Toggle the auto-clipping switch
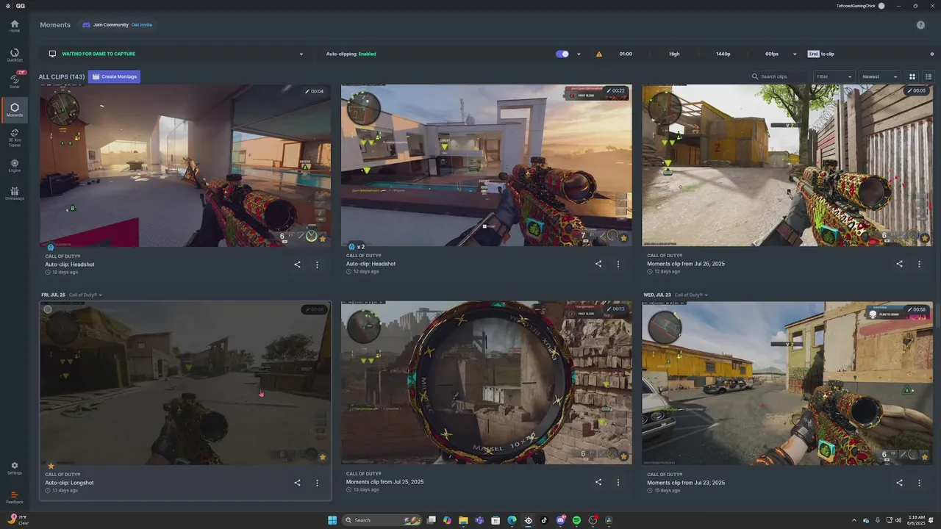Screen dimensions: 941x529 click(562, 54)
